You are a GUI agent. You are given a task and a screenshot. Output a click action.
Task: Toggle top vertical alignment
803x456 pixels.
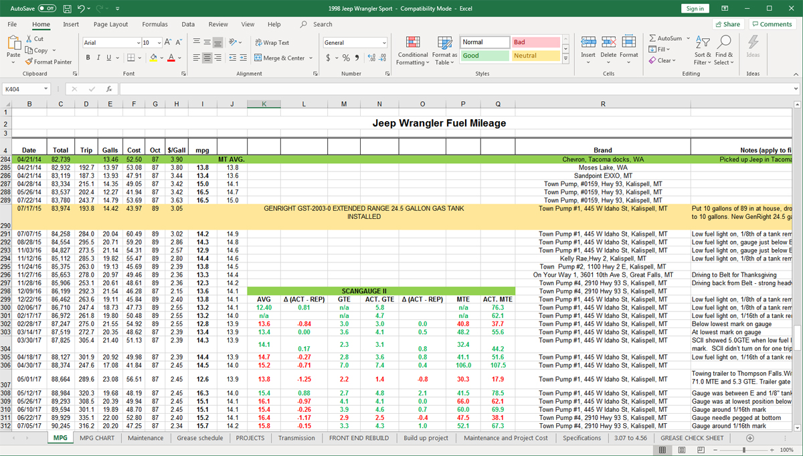click(197, 42)
